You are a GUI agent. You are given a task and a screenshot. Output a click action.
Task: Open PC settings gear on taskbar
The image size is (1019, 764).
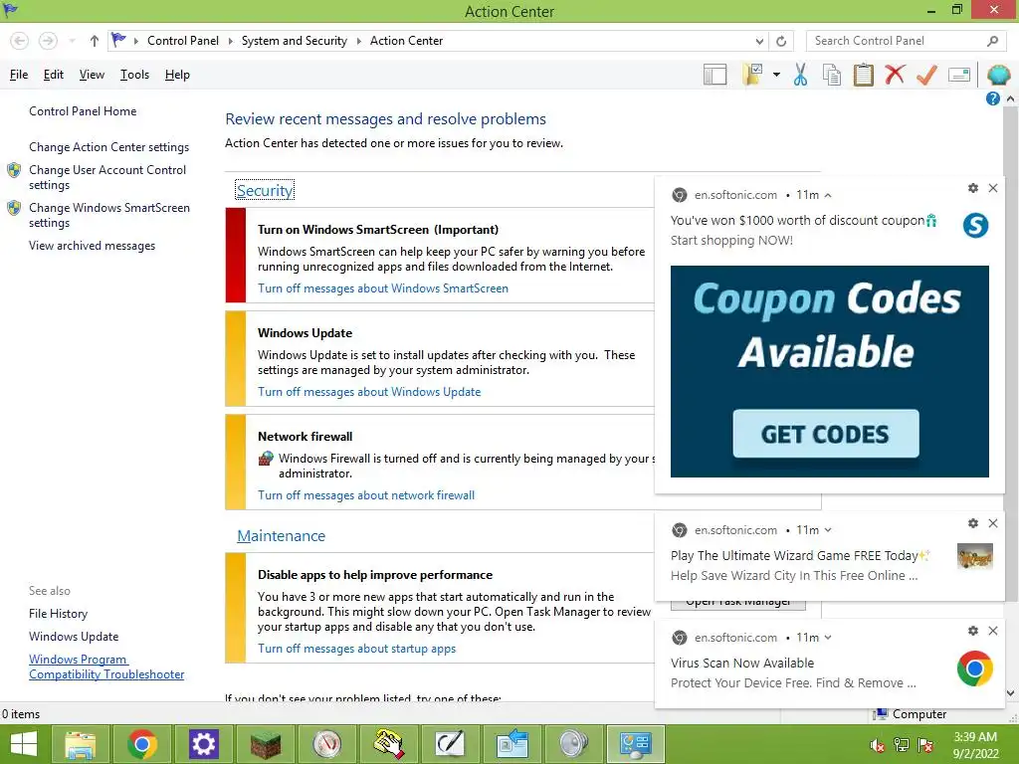[203, 744]
